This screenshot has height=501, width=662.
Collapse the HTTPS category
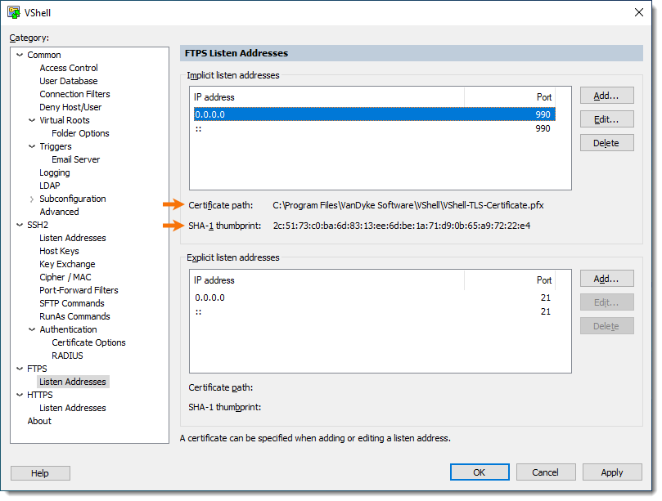20,395
